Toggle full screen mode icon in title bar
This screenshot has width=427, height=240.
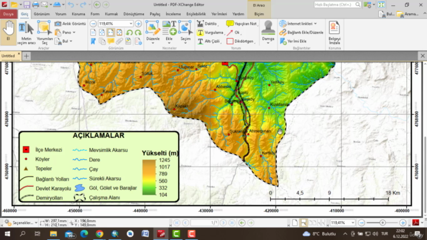(381, 5)
